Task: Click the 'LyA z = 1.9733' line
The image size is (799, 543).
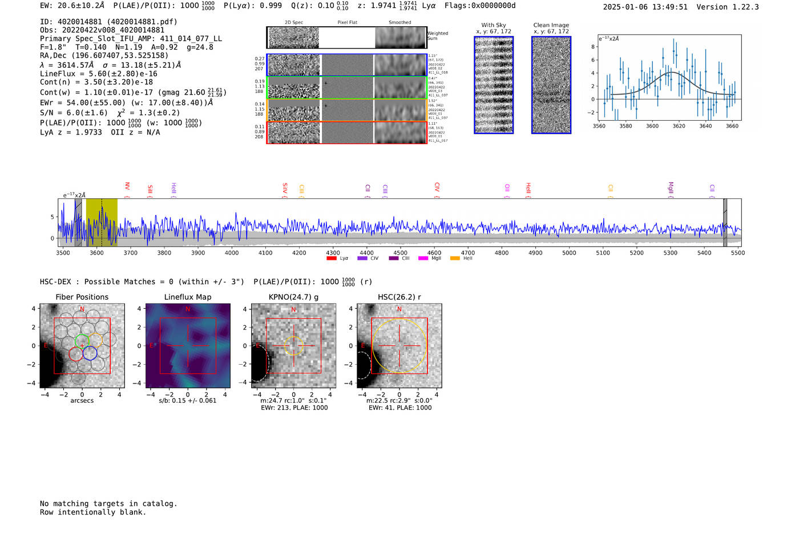Action: 100,132
